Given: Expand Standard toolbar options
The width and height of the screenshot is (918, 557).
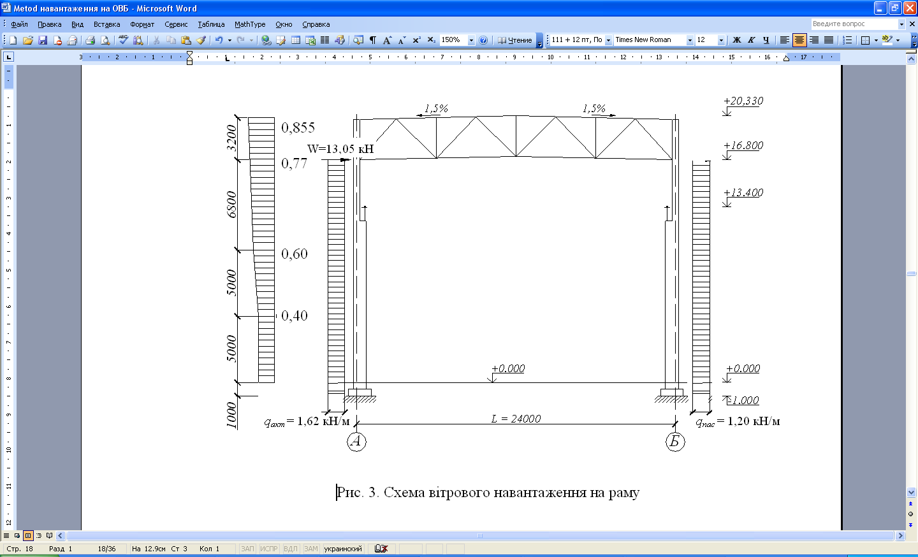Looking at the screenshot, I should [540, 40].
